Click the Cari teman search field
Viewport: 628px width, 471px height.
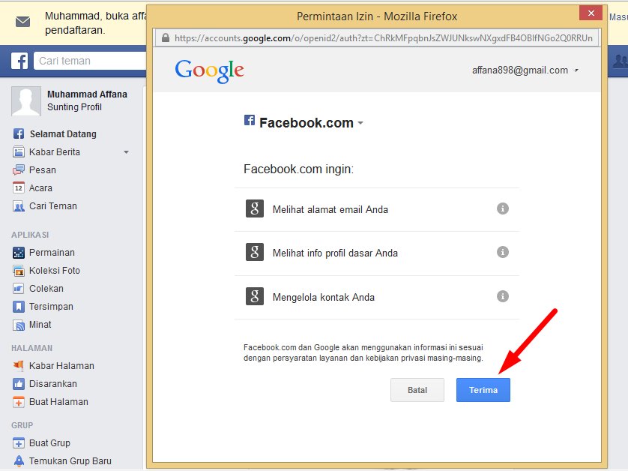click(90, 61)
